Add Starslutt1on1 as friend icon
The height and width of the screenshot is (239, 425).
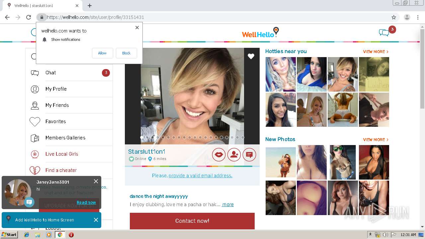coord(234,154)
